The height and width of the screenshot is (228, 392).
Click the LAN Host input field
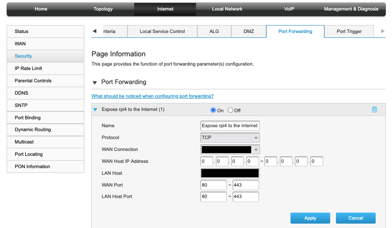pyautogui.click(x=230, y=173)
